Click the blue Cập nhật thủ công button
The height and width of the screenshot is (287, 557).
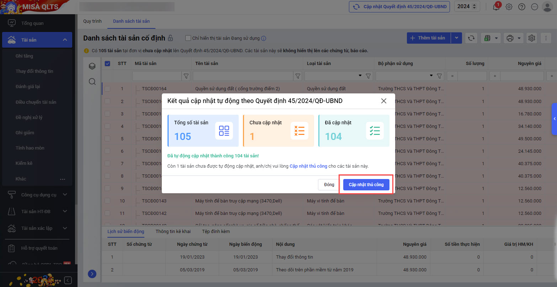tap(366, 185)
